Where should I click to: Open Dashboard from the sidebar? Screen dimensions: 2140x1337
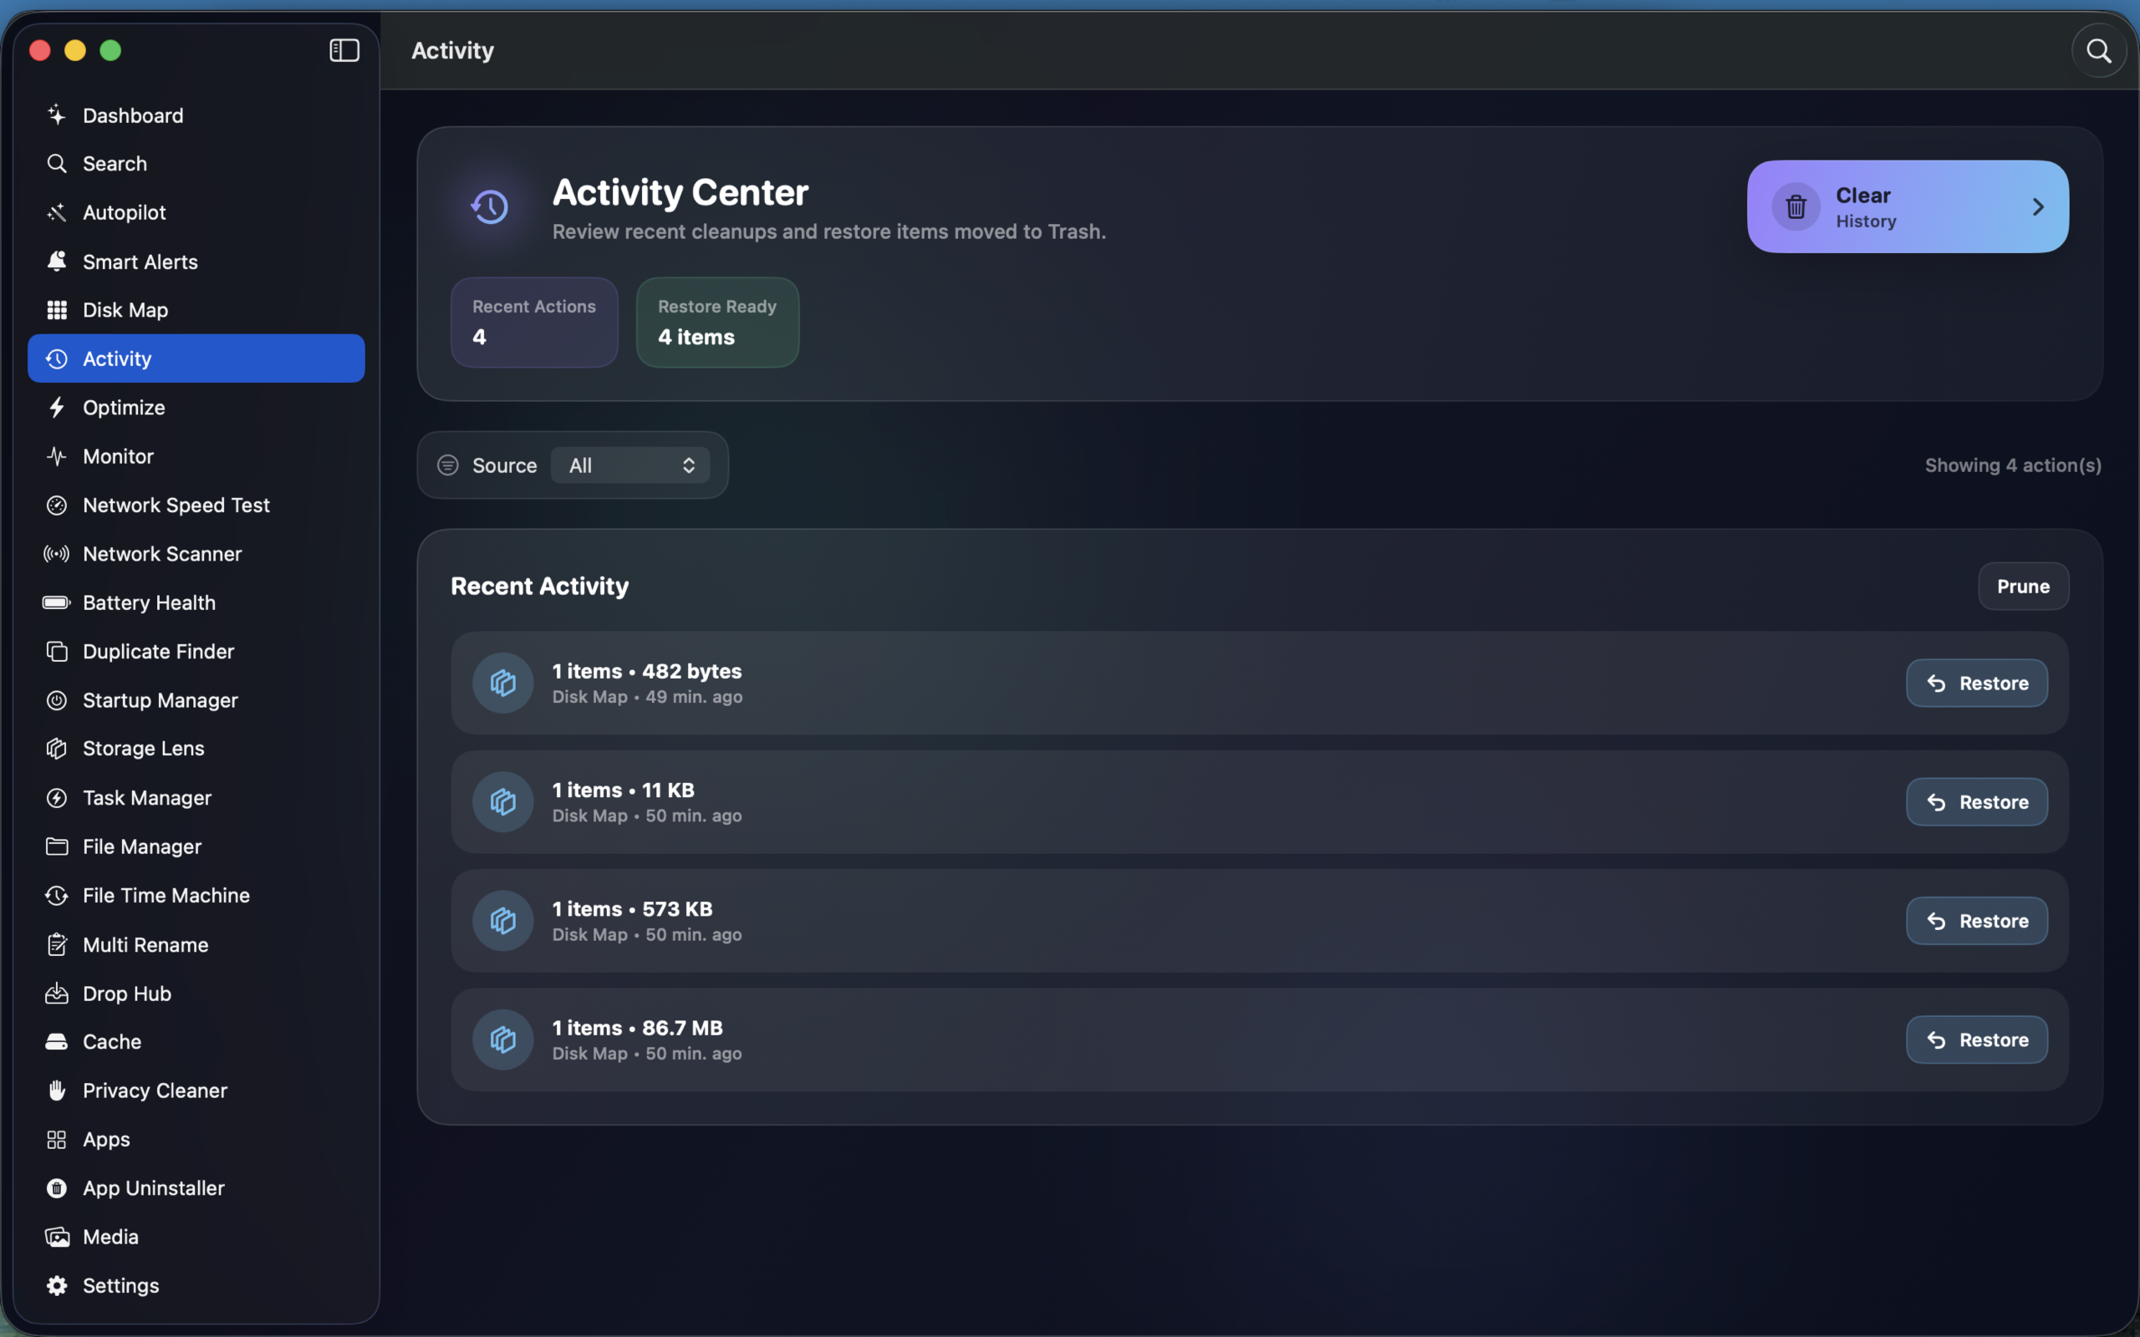196,115
